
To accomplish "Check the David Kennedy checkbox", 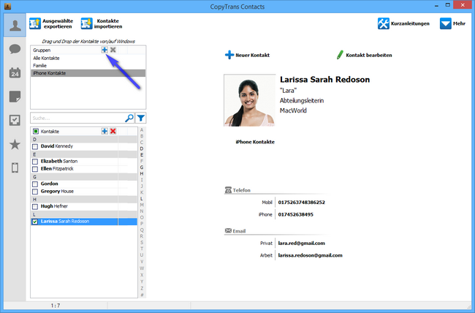I will click(35, 146).
